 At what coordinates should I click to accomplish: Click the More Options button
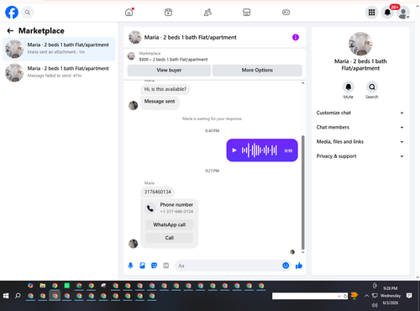257,71
